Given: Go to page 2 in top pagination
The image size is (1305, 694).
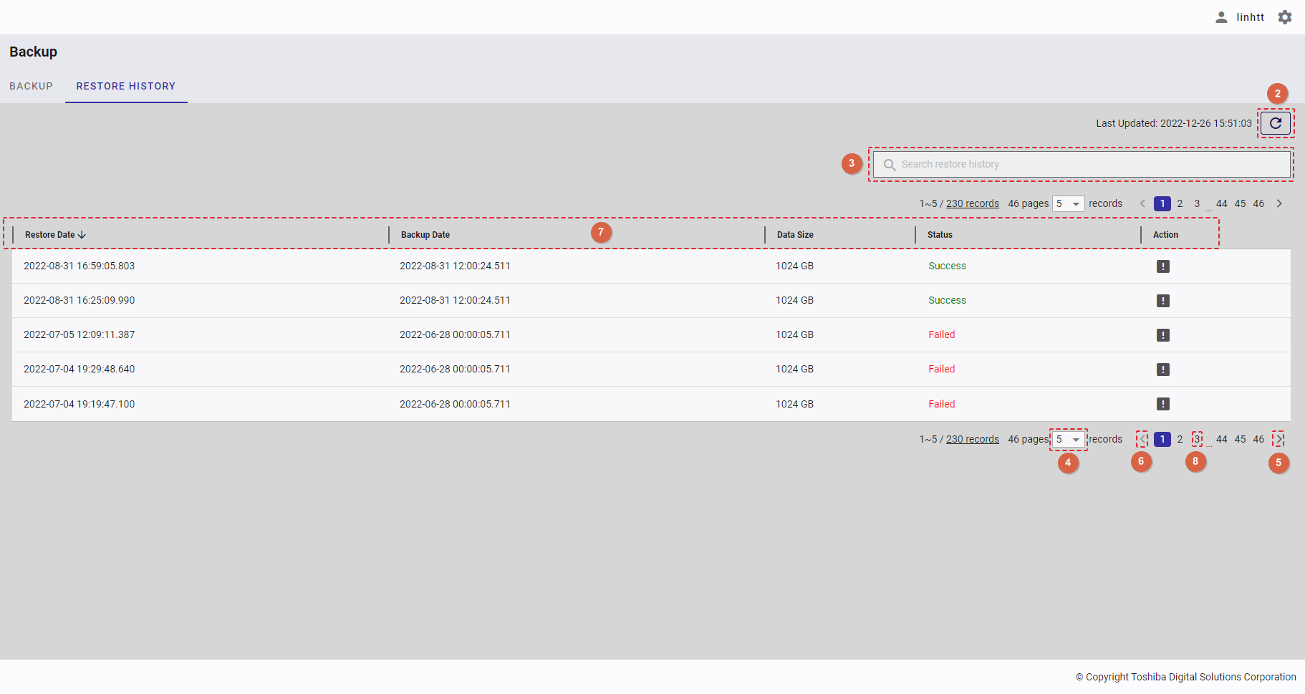Looking at the screenshot, I should tap(1180, 204).
